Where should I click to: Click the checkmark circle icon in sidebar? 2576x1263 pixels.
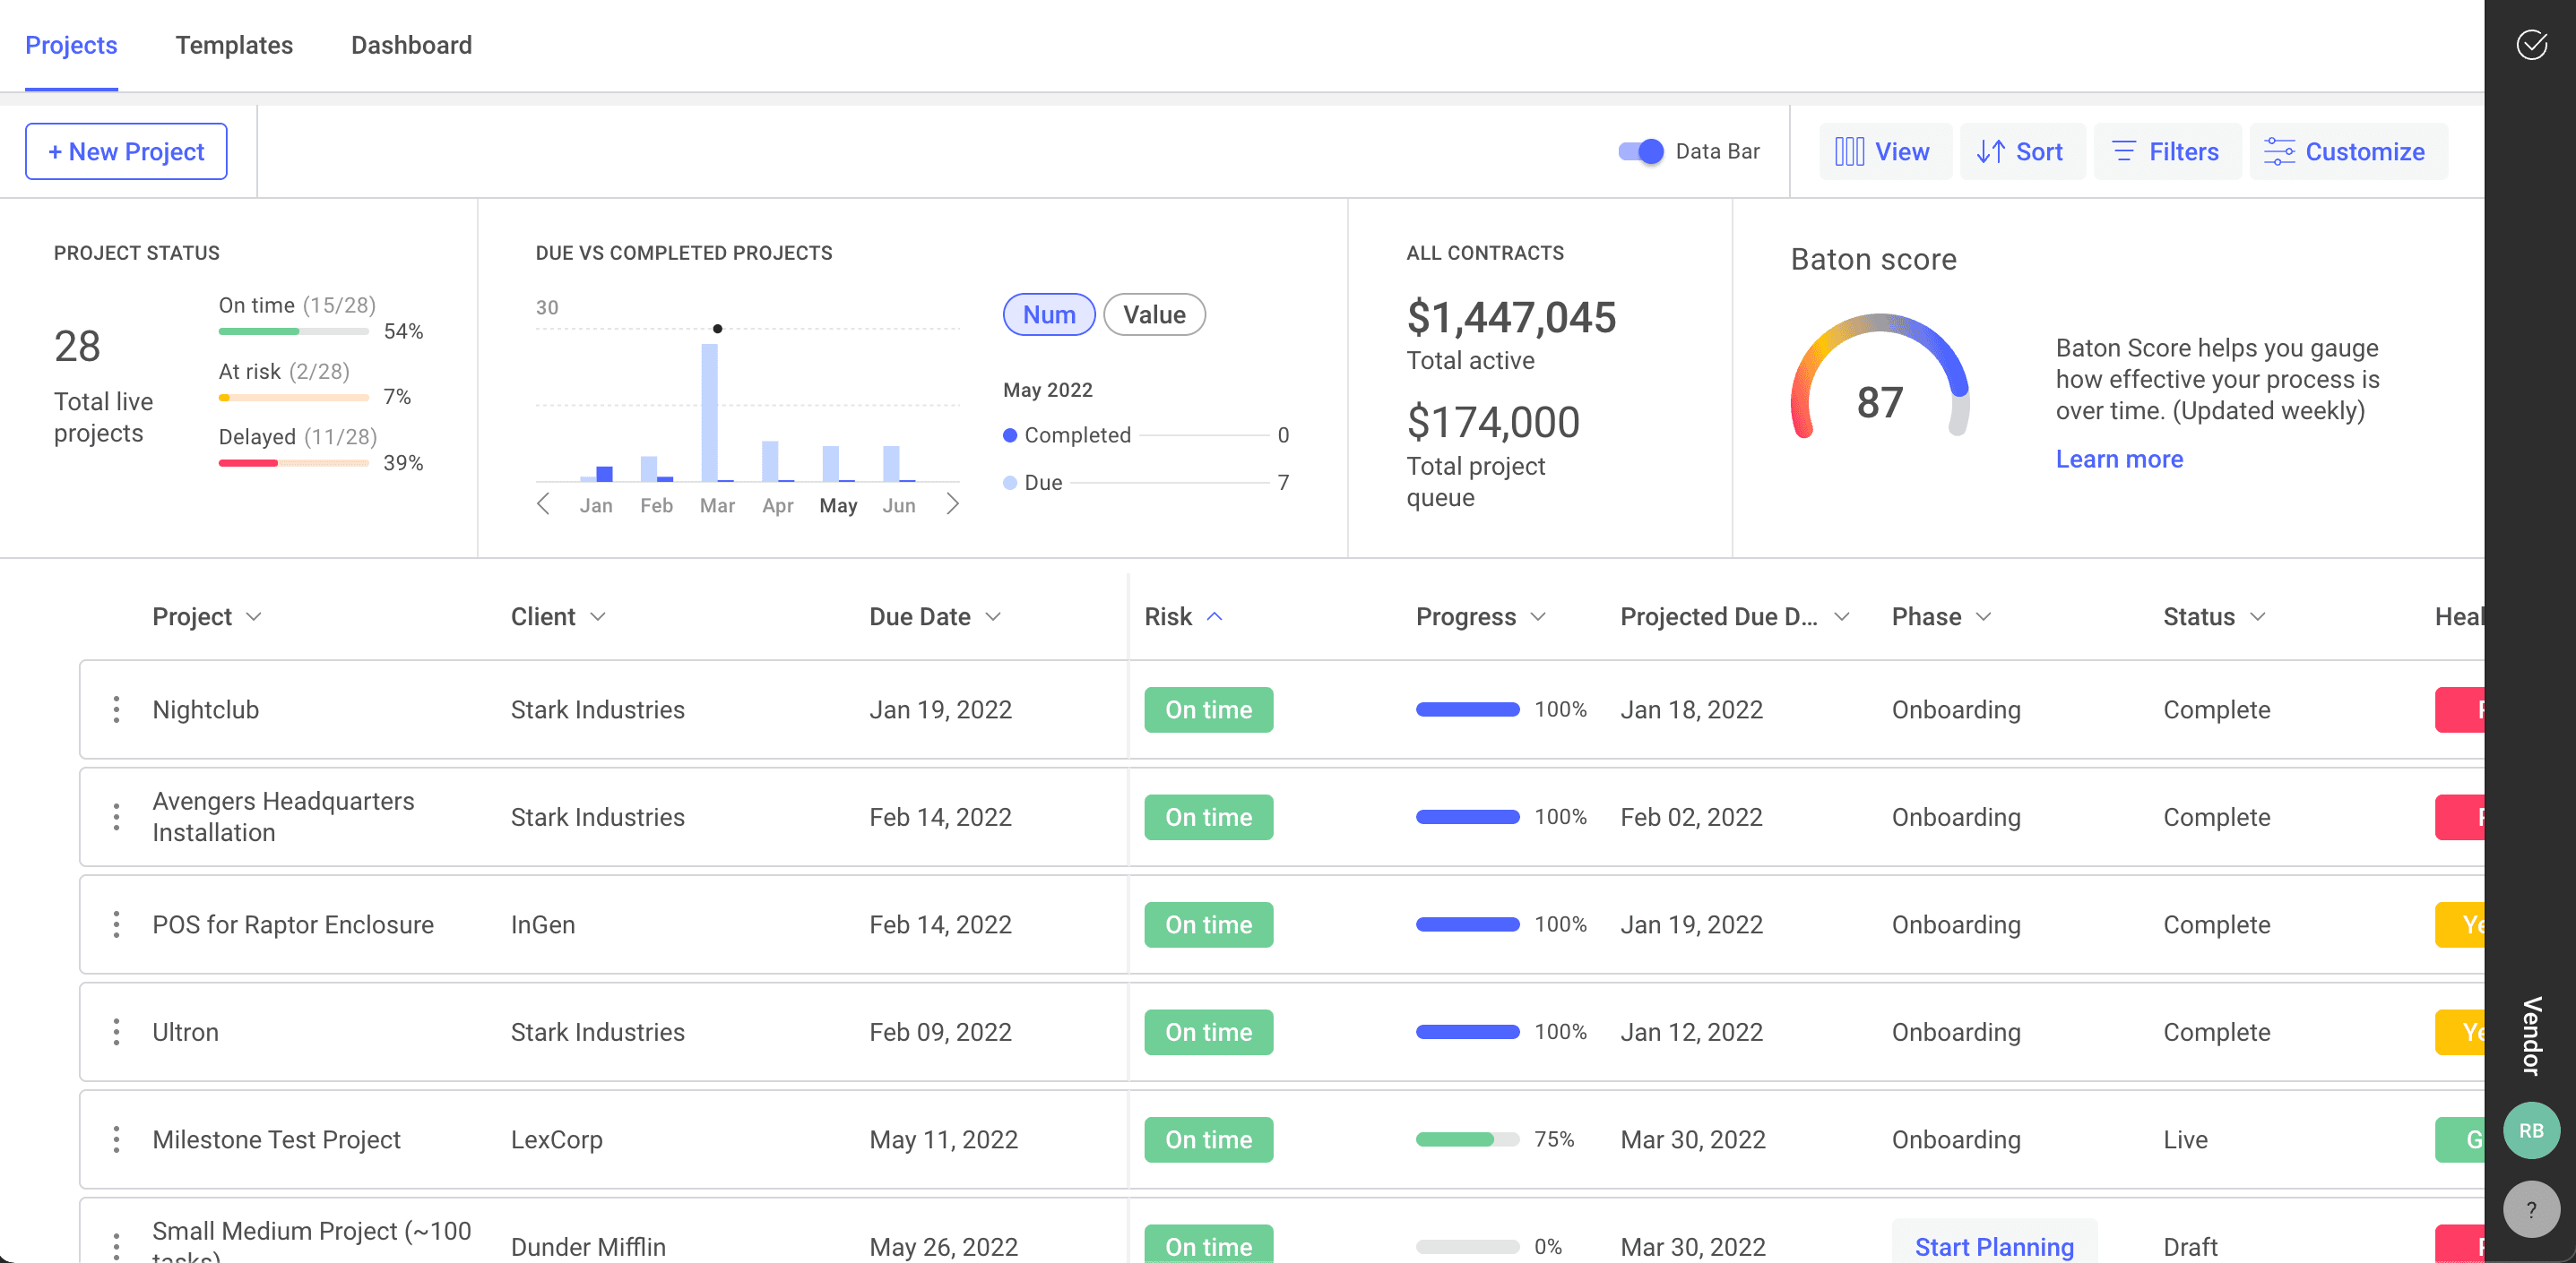click(x=2531, y=45)
